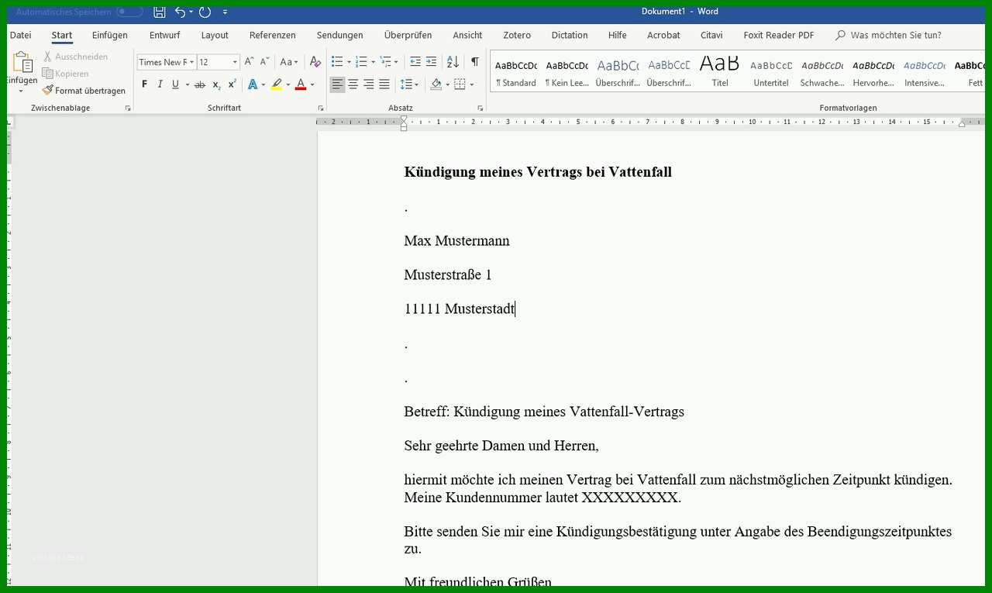This screenshot has height=593, width=992.
Task: Click the numbered list icon
Action: coord(361,62)
